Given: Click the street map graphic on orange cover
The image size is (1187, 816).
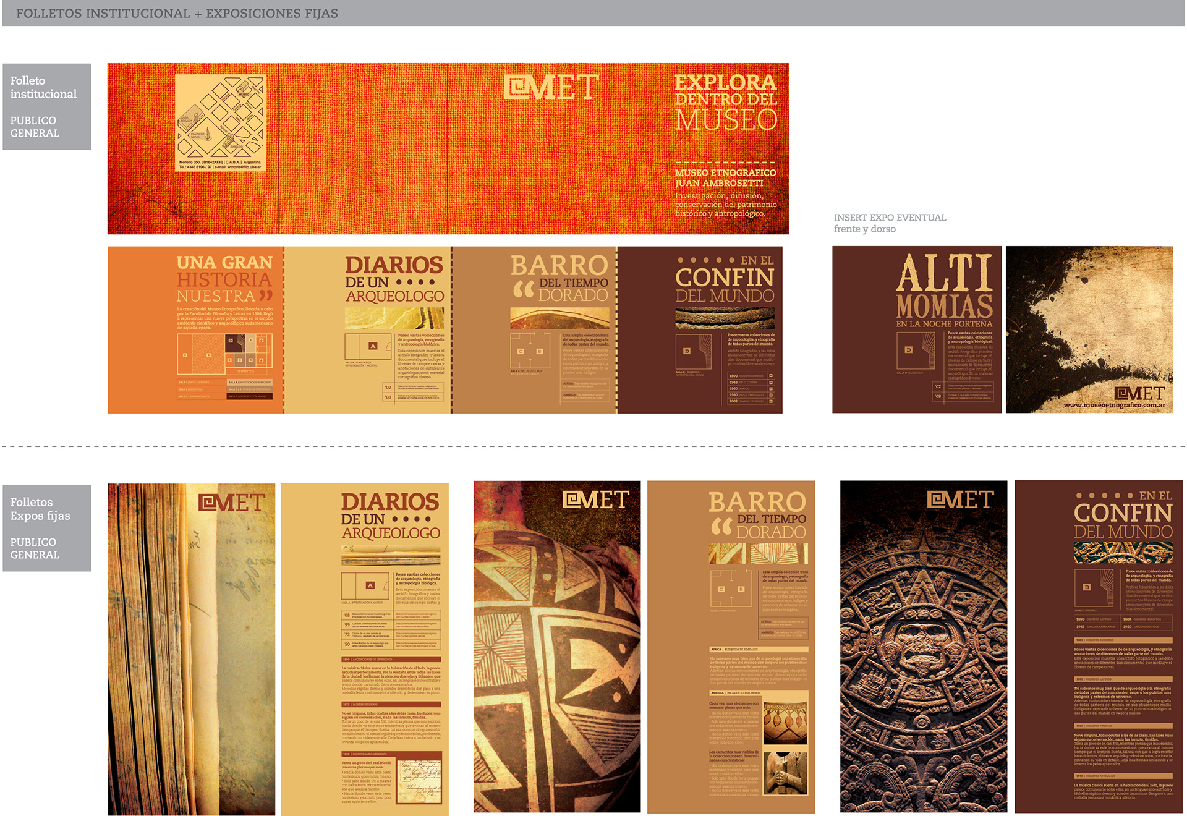Looking at the screenshot, I should click(221, 116).
